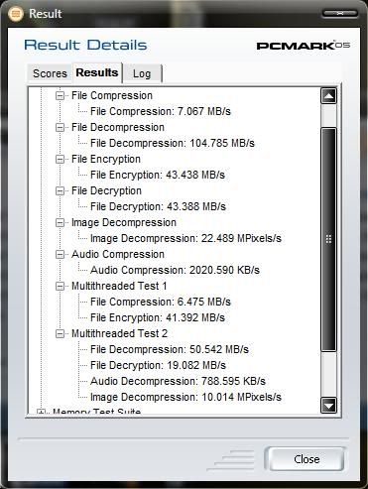Collapse the Multithreaded Test 1 node
This screenshot has height=489, width=368.
pos(60,287)
